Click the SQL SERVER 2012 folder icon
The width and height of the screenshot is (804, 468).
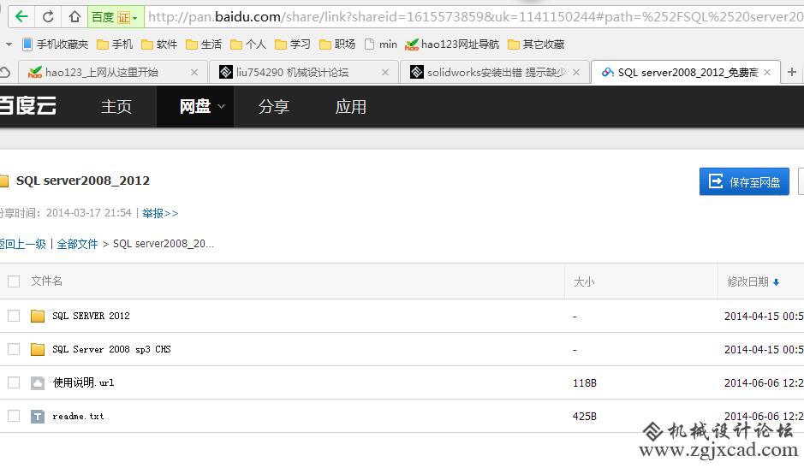38,316
